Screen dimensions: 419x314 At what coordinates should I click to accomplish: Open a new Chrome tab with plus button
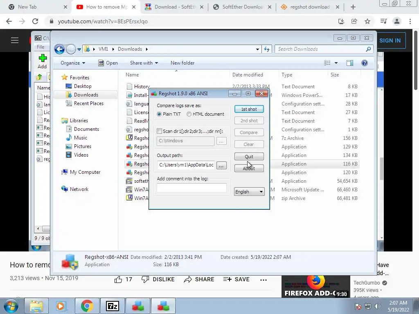pos(353,7)
